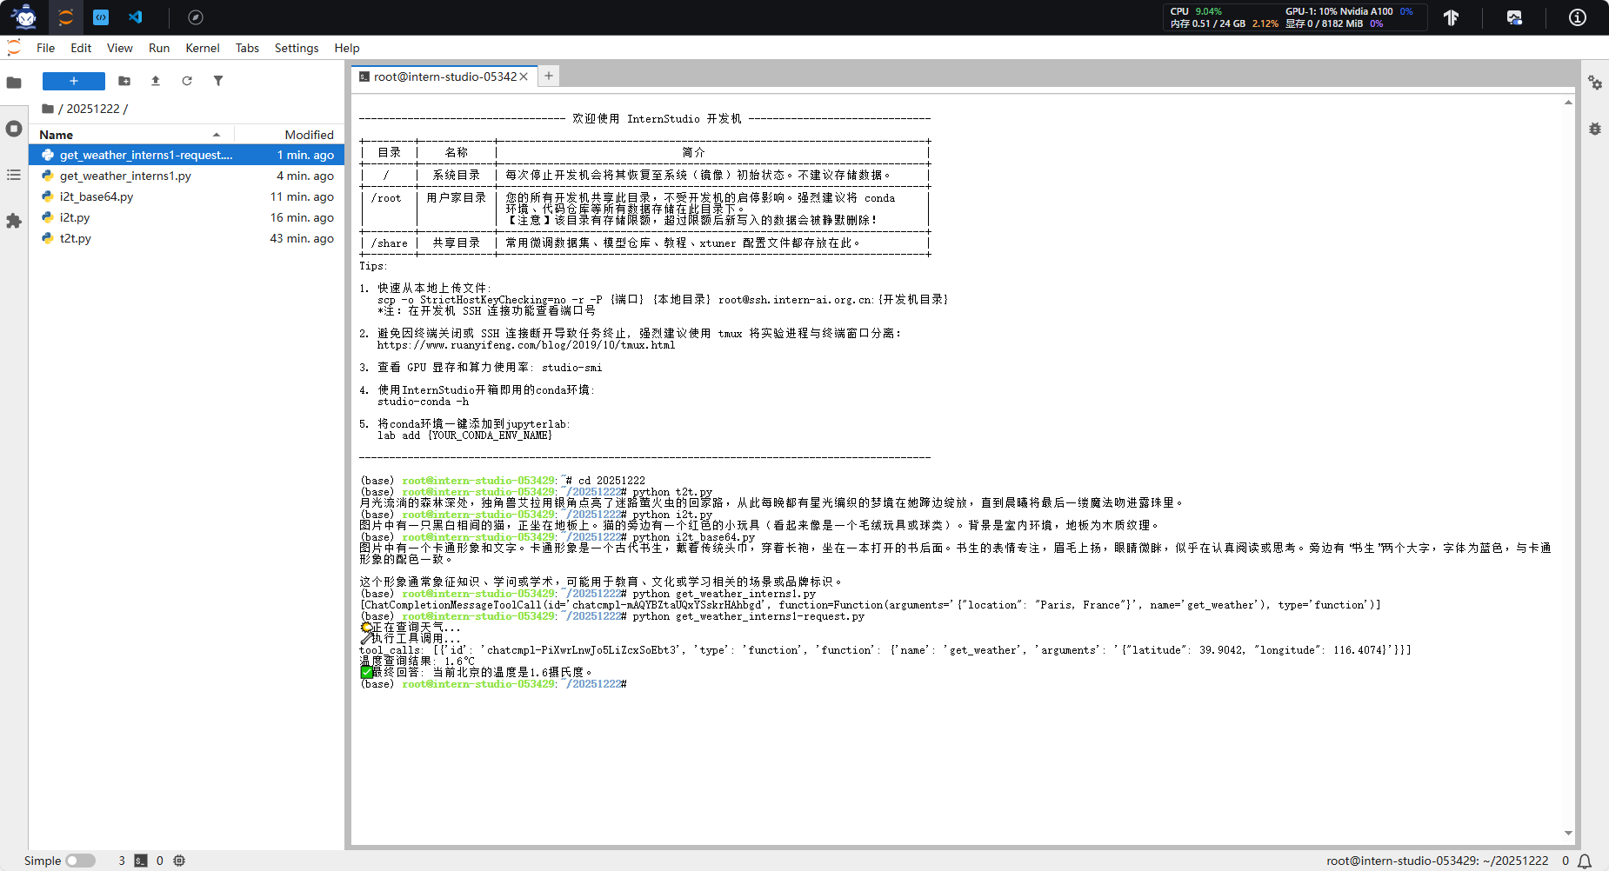Click the Upload Files icon
1609x871 pixels.
pyautogui.click(x=156, y=81)
